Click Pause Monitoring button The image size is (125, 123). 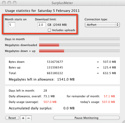tap(86, 118)
